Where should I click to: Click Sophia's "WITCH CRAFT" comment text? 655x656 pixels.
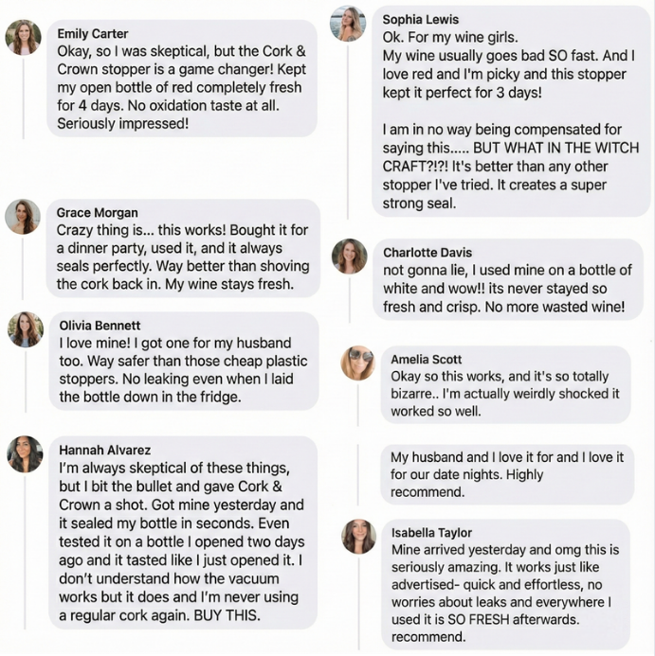[x=511, y=166]
